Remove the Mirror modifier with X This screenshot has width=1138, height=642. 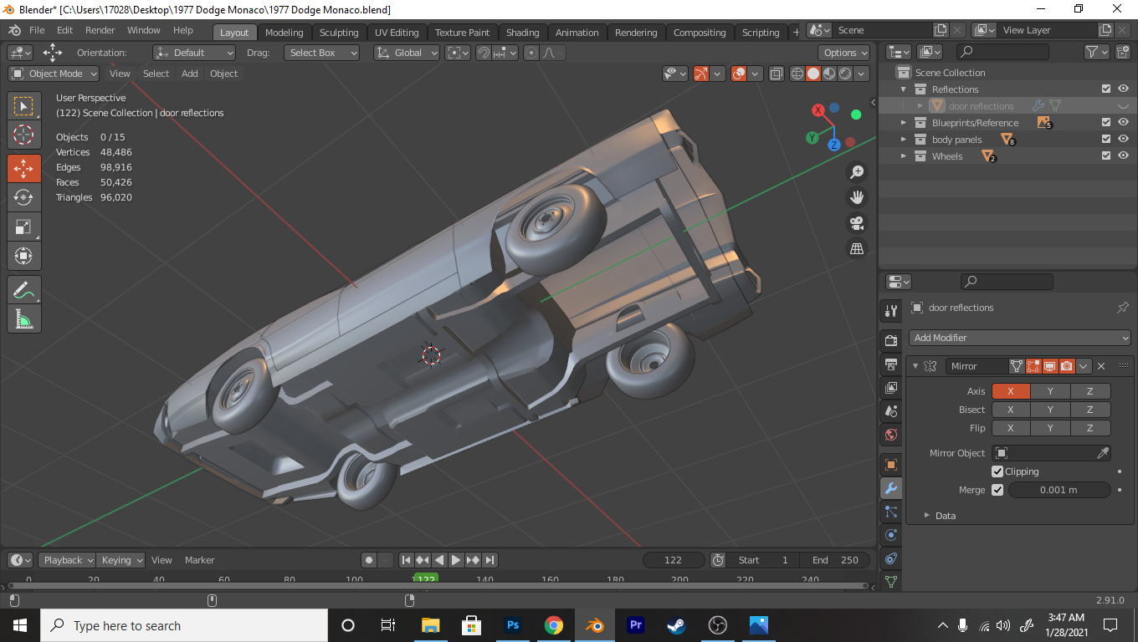pyautogui.click(x=1101, y=366)
